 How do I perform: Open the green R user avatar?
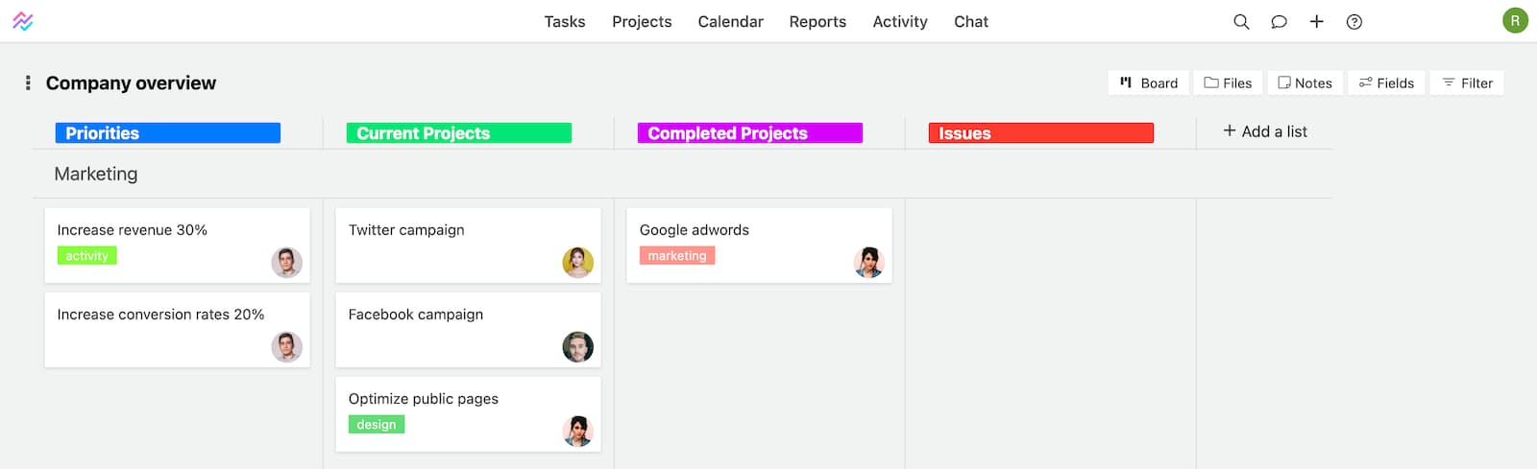coord(1515,20)
